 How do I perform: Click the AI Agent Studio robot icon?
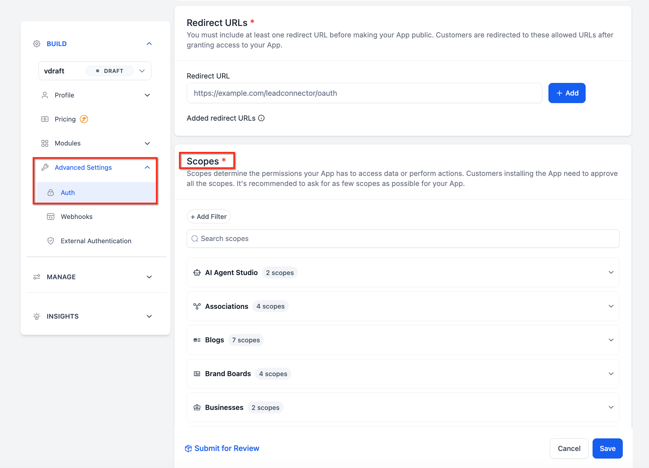point(197,273)
